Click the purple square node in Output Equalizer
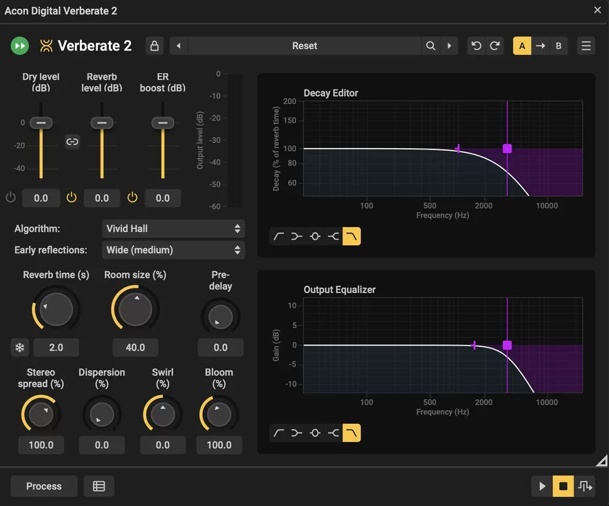This screenshot has height=506, width=609. pyautogui.click(x=507, y=345)
